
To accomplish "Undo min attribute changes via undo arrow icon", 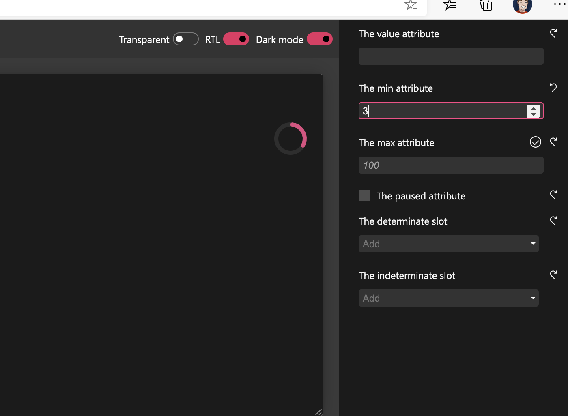I will click(553, 88).
